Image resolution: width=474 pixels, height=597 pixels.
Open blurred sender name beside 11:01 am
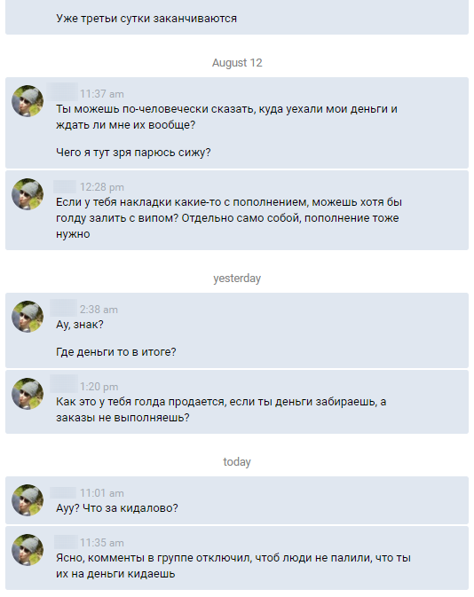click(x=63, y=492)
